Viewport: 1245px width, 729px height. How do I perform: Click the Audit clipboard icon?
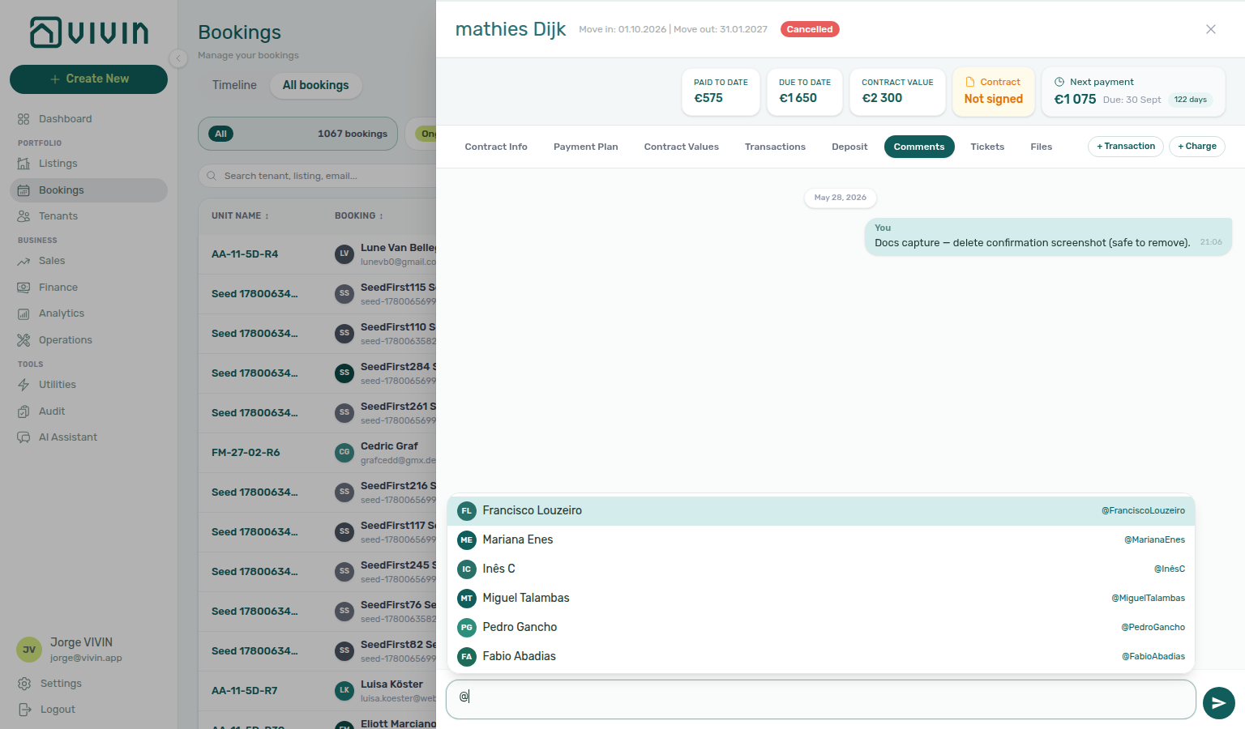coord(24,411)
